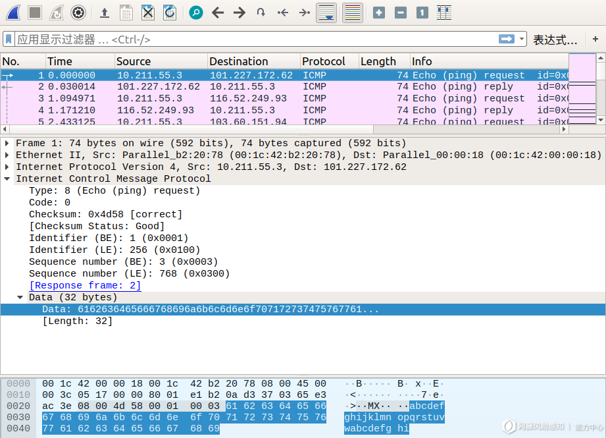
Task: Expand the Frame 1 details
Action: pyautogui.click(x=7, y=143)
